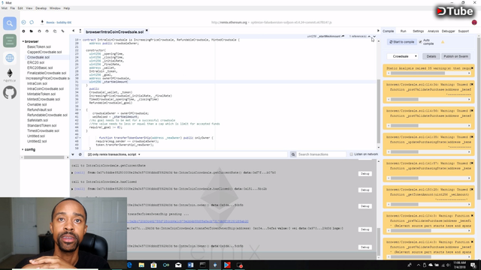Toggle the Auto compile checkbox
This screenshot has width=481, height=270.
pos(420,42)
